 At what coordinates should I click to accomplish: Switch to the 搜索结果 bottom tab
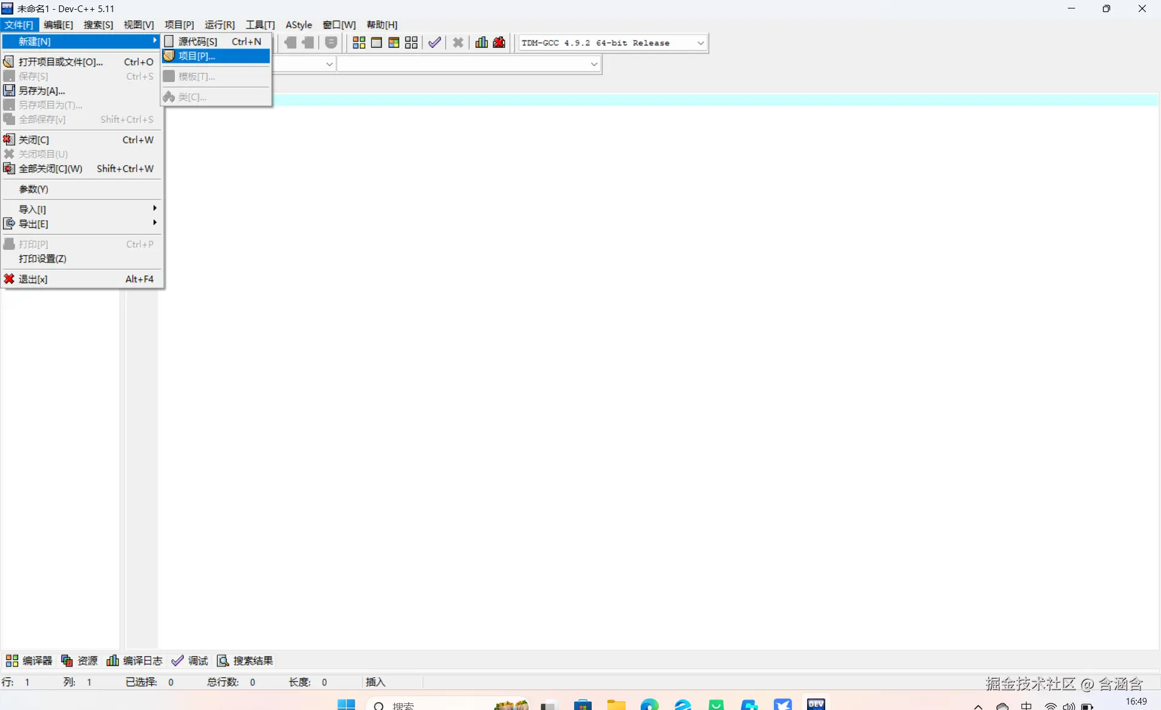[245, 660]
